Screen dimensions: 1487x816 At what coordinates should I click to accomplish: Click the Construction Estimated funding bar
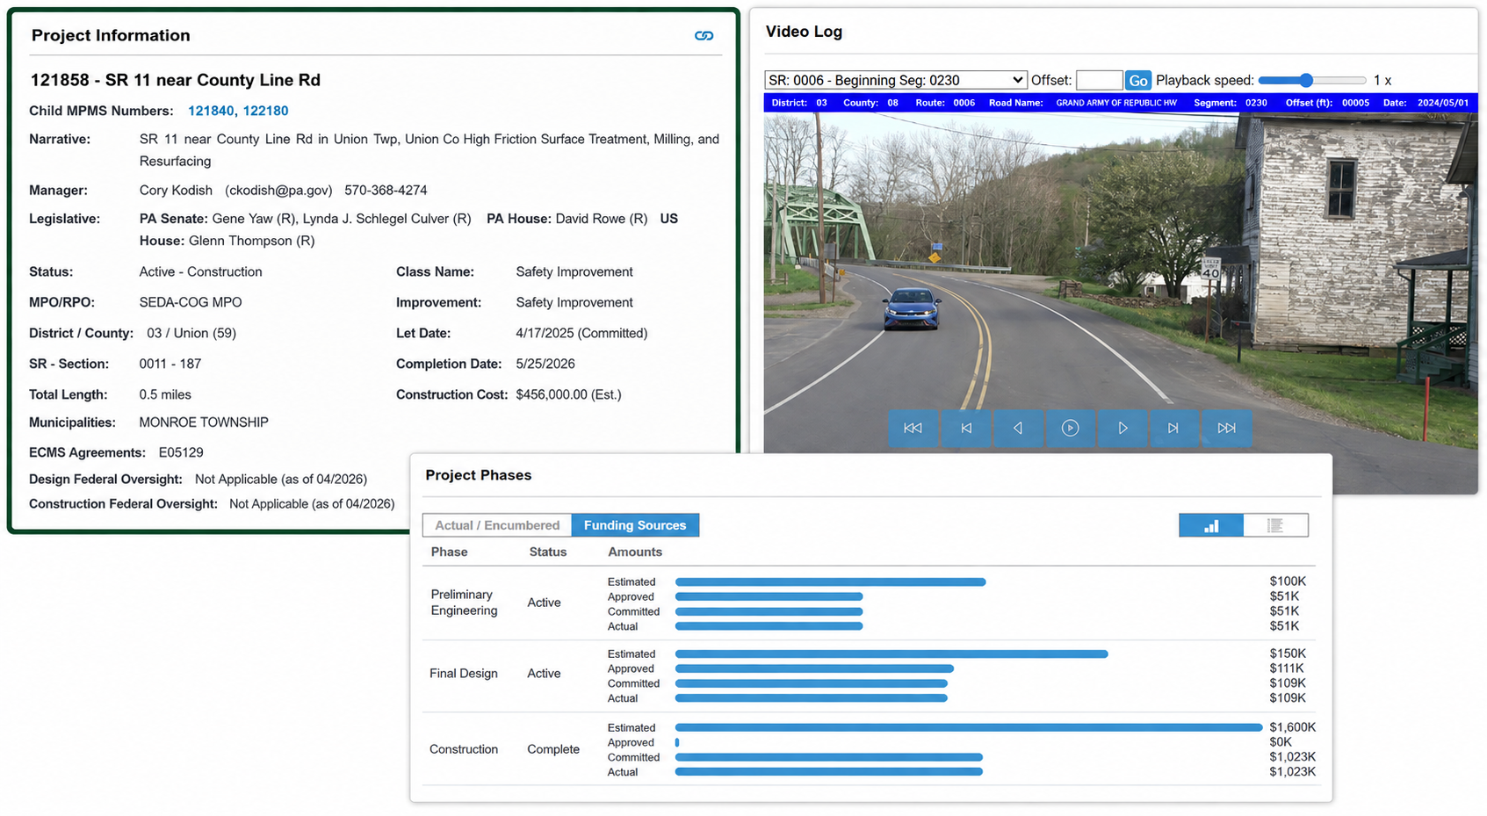(x=969, y=727)
